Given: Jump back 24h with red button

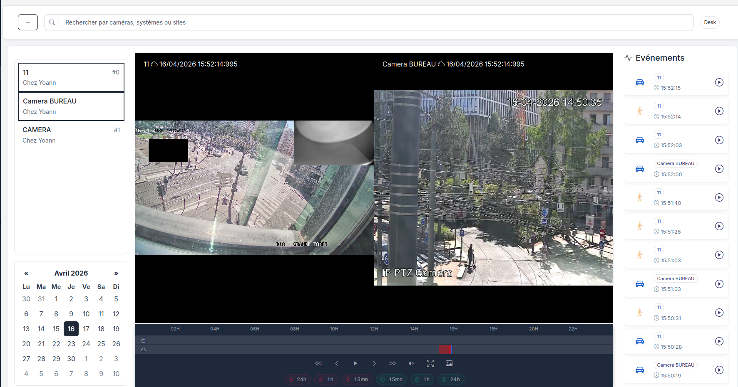Looking at the screenshot, I should [x=297, y=380].
